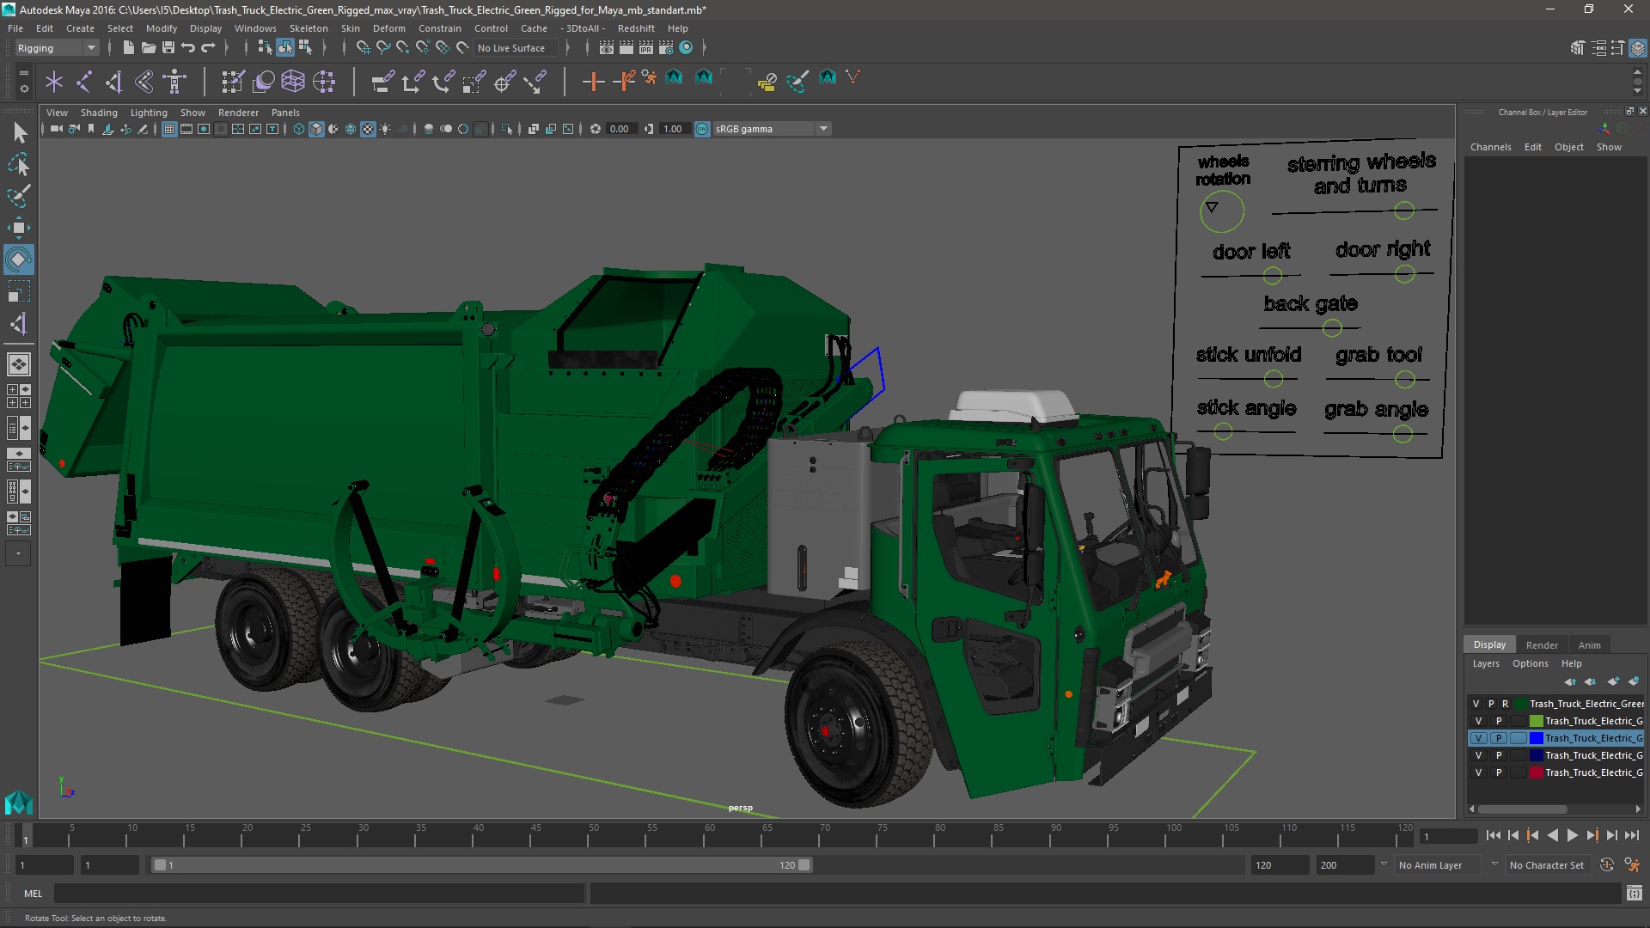
Task: Toggle visibility V of red-swatch layer row
Action: pos(1478,772)
